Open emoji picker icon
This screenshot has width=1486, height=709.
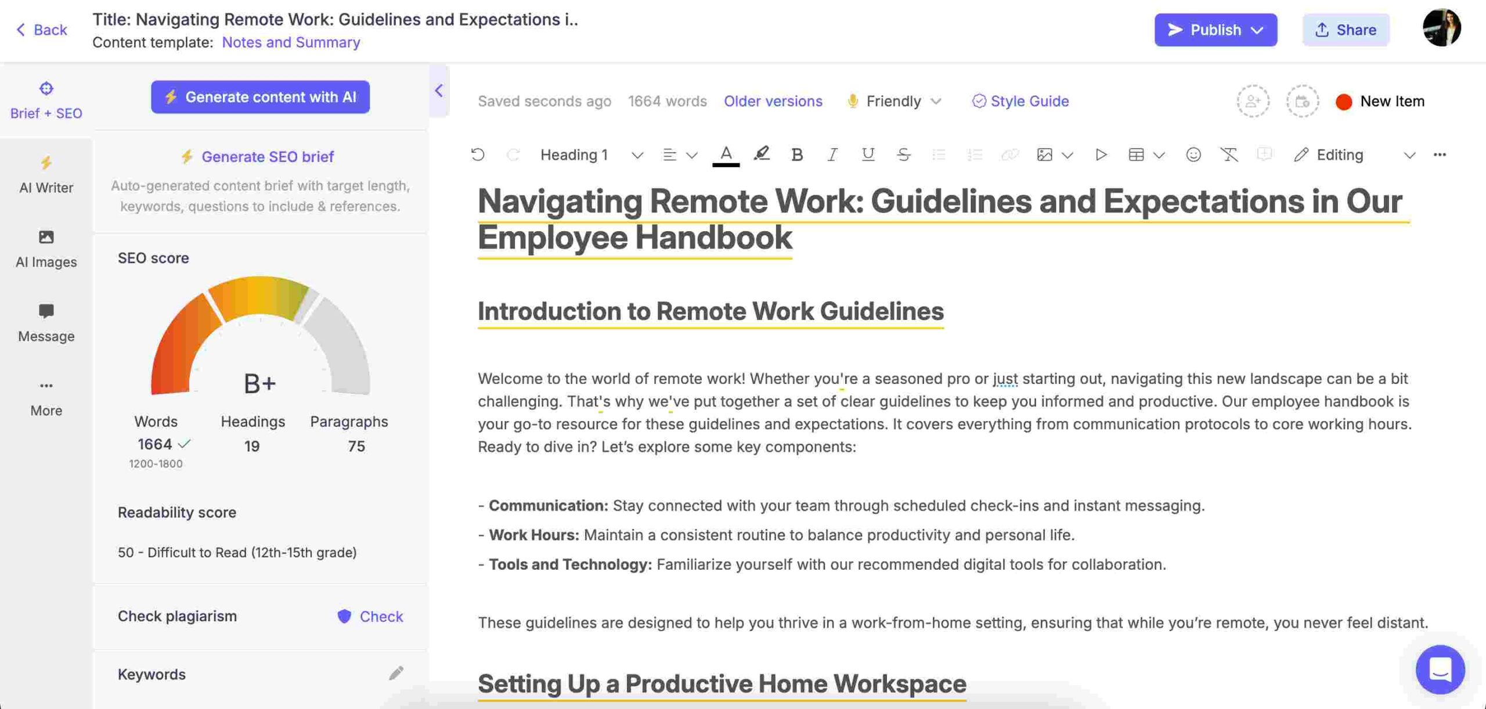point(1192,153)
